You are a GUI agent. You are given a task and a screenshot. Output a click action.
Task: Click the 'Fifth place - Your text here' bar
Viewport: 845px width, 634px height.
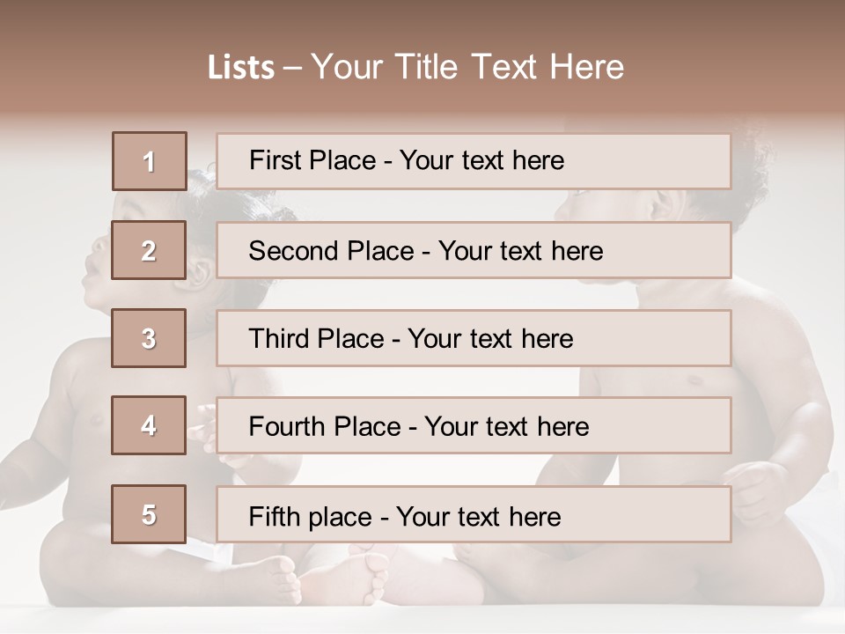[x=474, y=514]
